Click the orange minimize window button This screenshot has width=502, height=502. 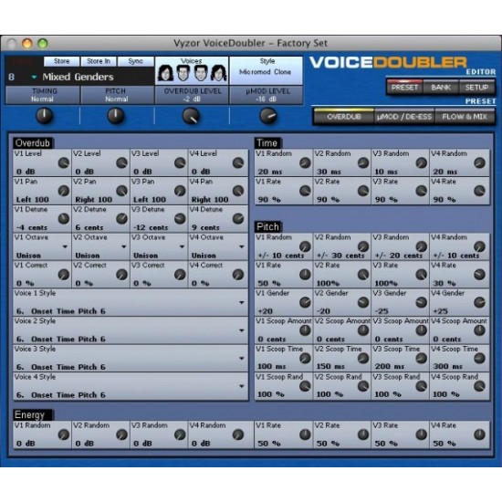tap(27, 43)
